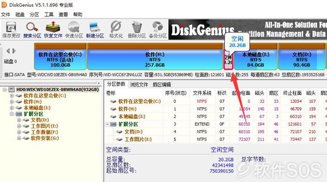Image resolution: width=327 pixels, height=182 pixels.
Task: Collapse the 扩展分区 tree node
Action: click(x=12, y=114)
